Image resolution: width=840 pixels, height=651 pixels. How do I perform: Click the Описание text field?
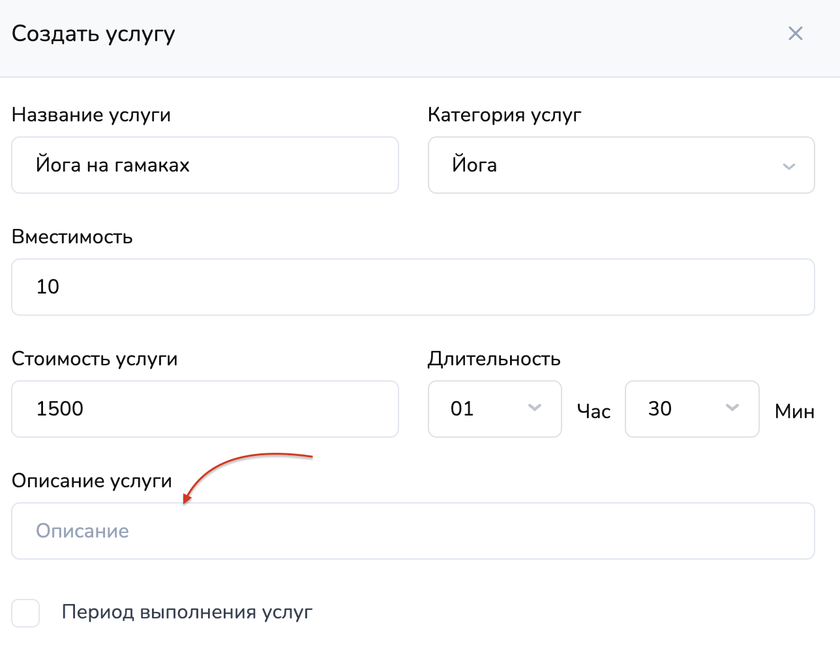[412, 531]
